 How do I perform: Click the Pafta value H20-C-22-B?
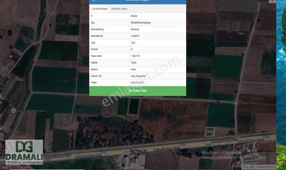coord(137,82)
